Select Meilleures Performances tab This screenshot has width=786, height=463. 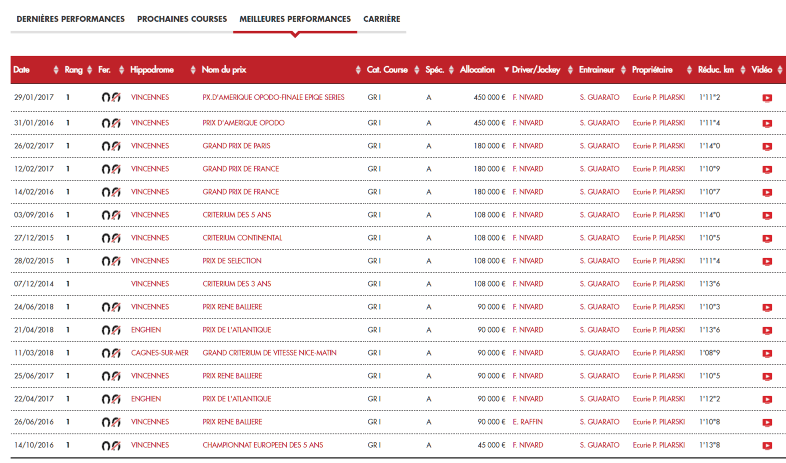tap(295, 19)
